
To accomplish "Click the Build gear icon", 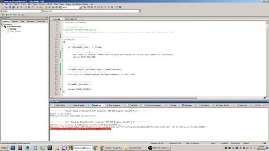I will coord(46,8).
